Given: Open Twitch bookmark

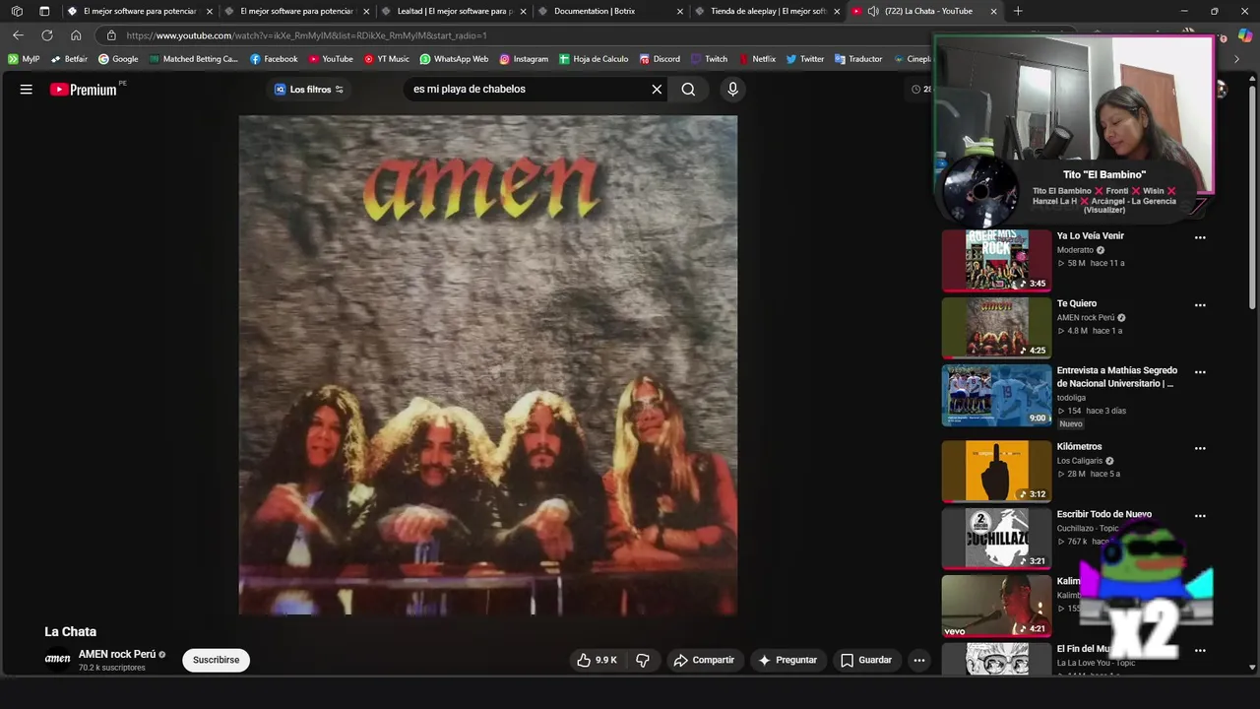Looking at the screenshot, I should [x=709, y=59].
